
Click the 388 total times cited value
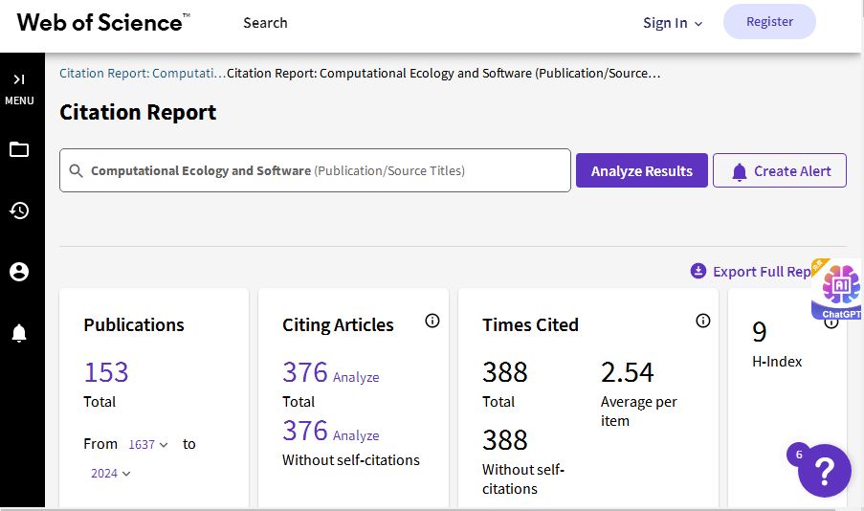[505, 372]
